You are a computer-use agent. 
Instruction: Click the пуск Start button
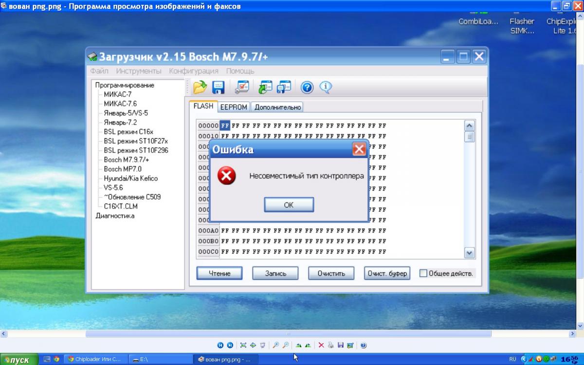pyautogui.click(x=18, y=360)
